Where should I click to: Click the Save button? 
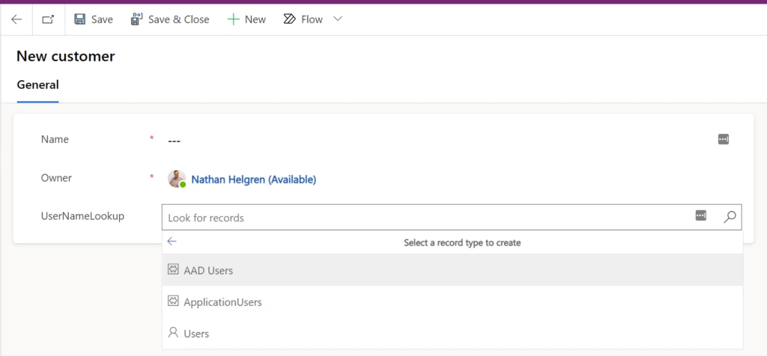[93, 19]
